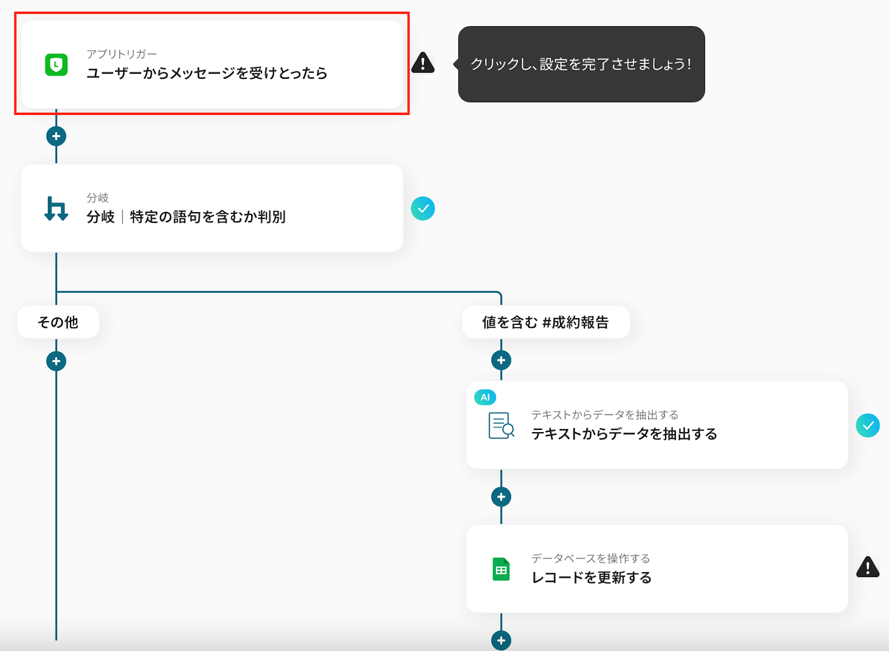This screenshot has width=889, height=651.
Task: Add step below the レコードを更新する card
Action: 501,640
